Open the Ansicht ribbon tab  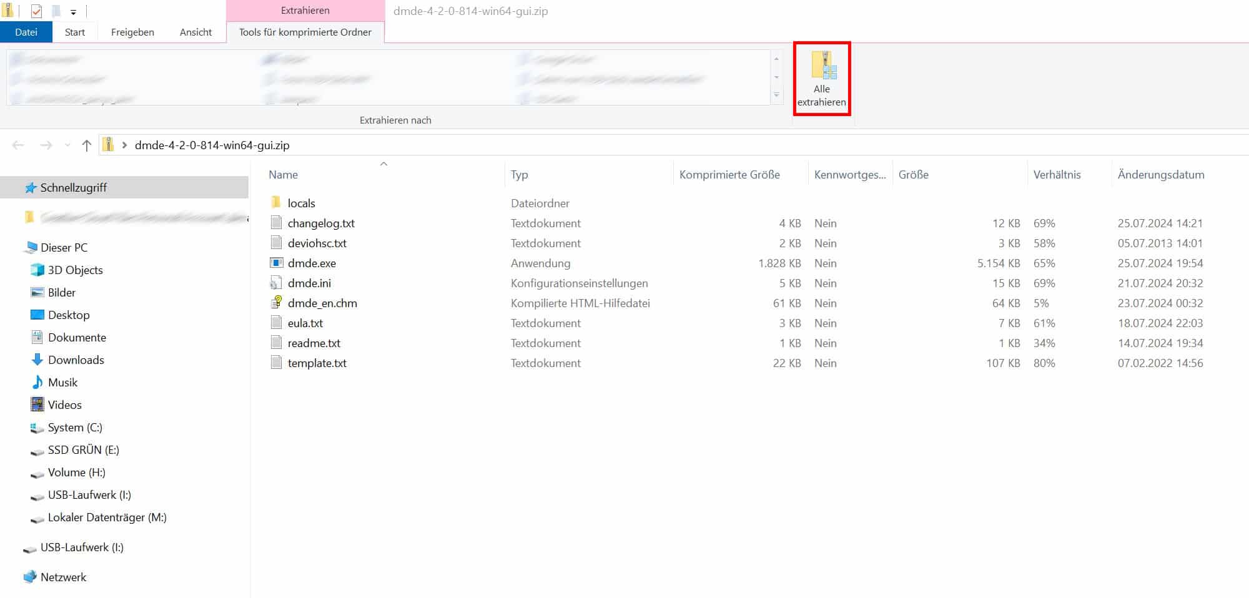click(195, 32)
